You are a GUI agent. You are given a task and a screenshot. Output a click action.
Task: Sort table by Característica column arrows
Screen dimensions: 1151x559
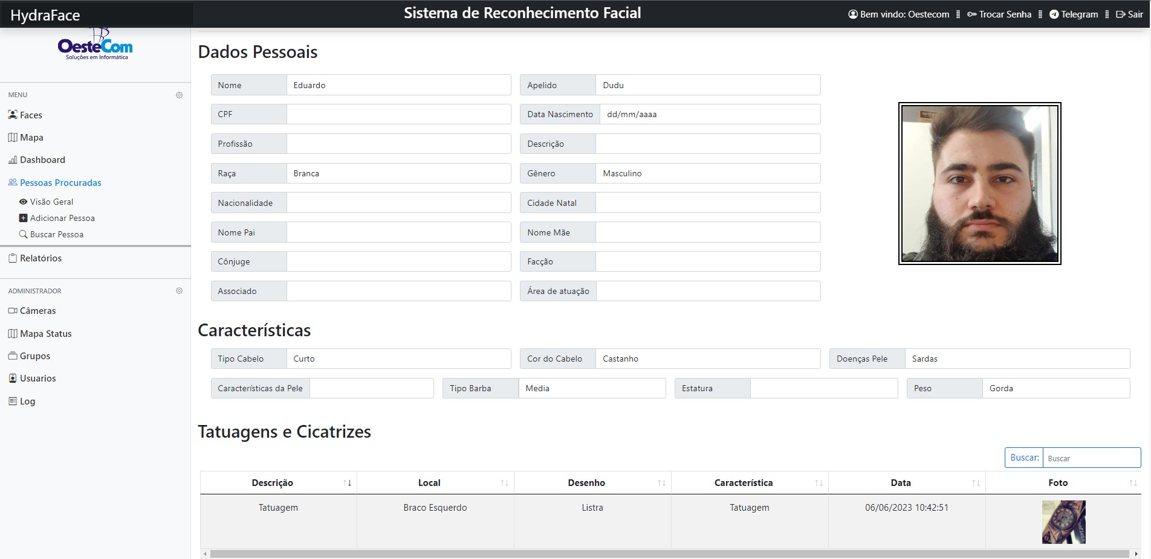[819, 483]
